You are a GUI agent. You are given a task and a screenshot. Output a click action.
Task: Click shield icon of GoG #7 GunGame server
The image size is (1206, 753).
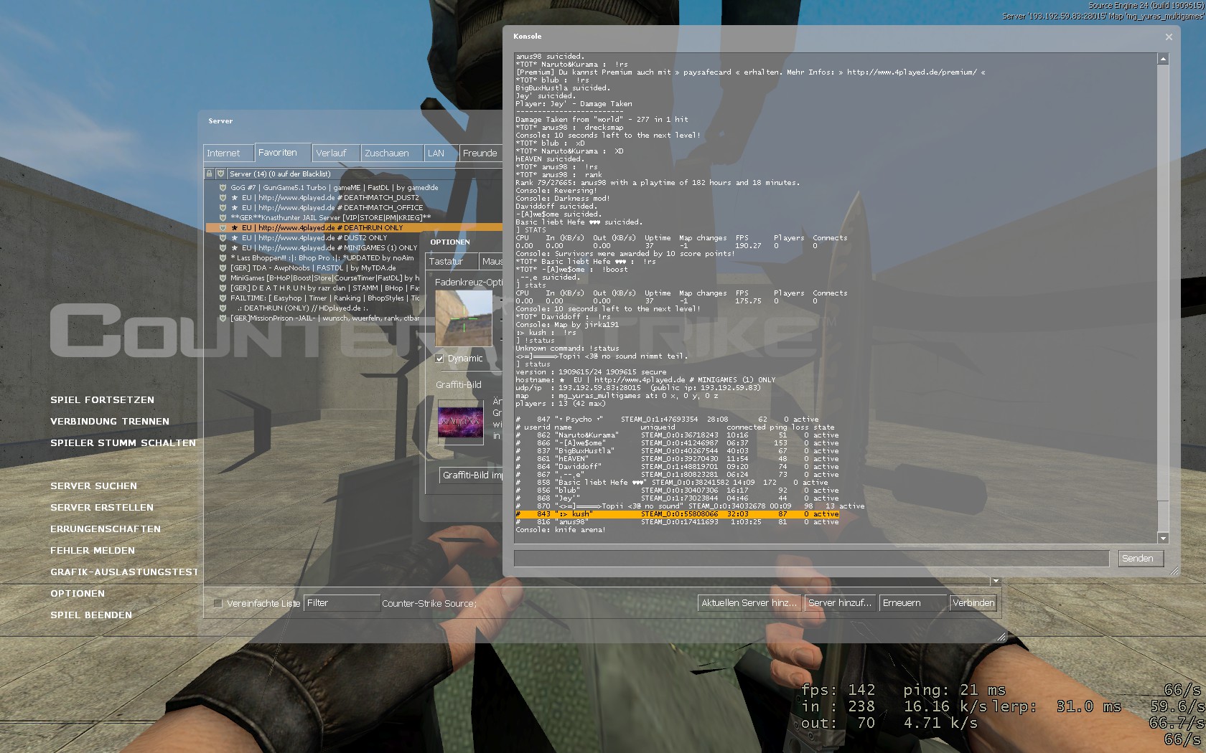223,187
